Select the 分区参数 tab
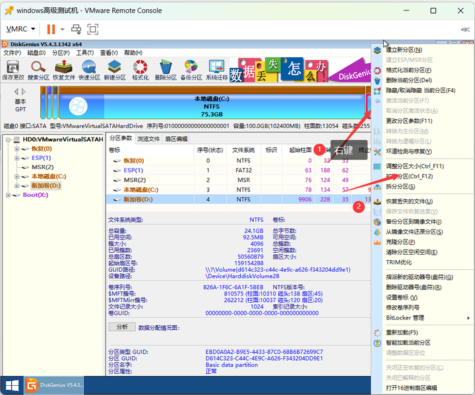Screen dimensions: 475x395 point(121,138)
